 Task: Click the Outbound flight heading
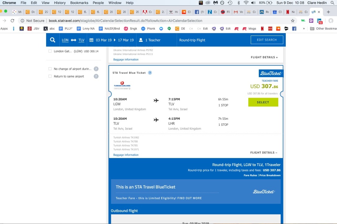[x=124, y=211]
